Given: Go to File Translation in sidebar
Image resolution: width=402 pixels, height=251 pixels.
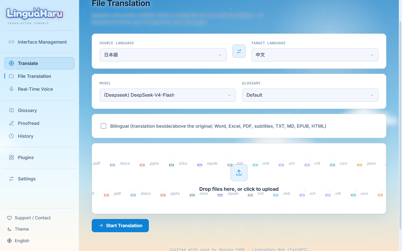Looking at the screenshot, I should tap(39, 76).
